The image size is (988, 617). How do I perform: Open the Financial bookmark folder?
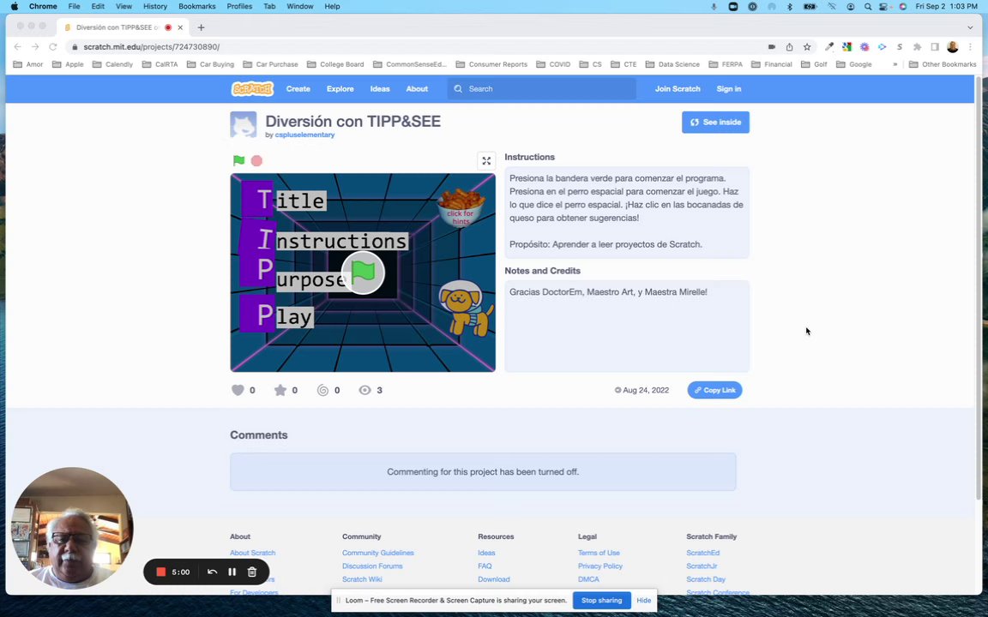[x=772, y=64]
